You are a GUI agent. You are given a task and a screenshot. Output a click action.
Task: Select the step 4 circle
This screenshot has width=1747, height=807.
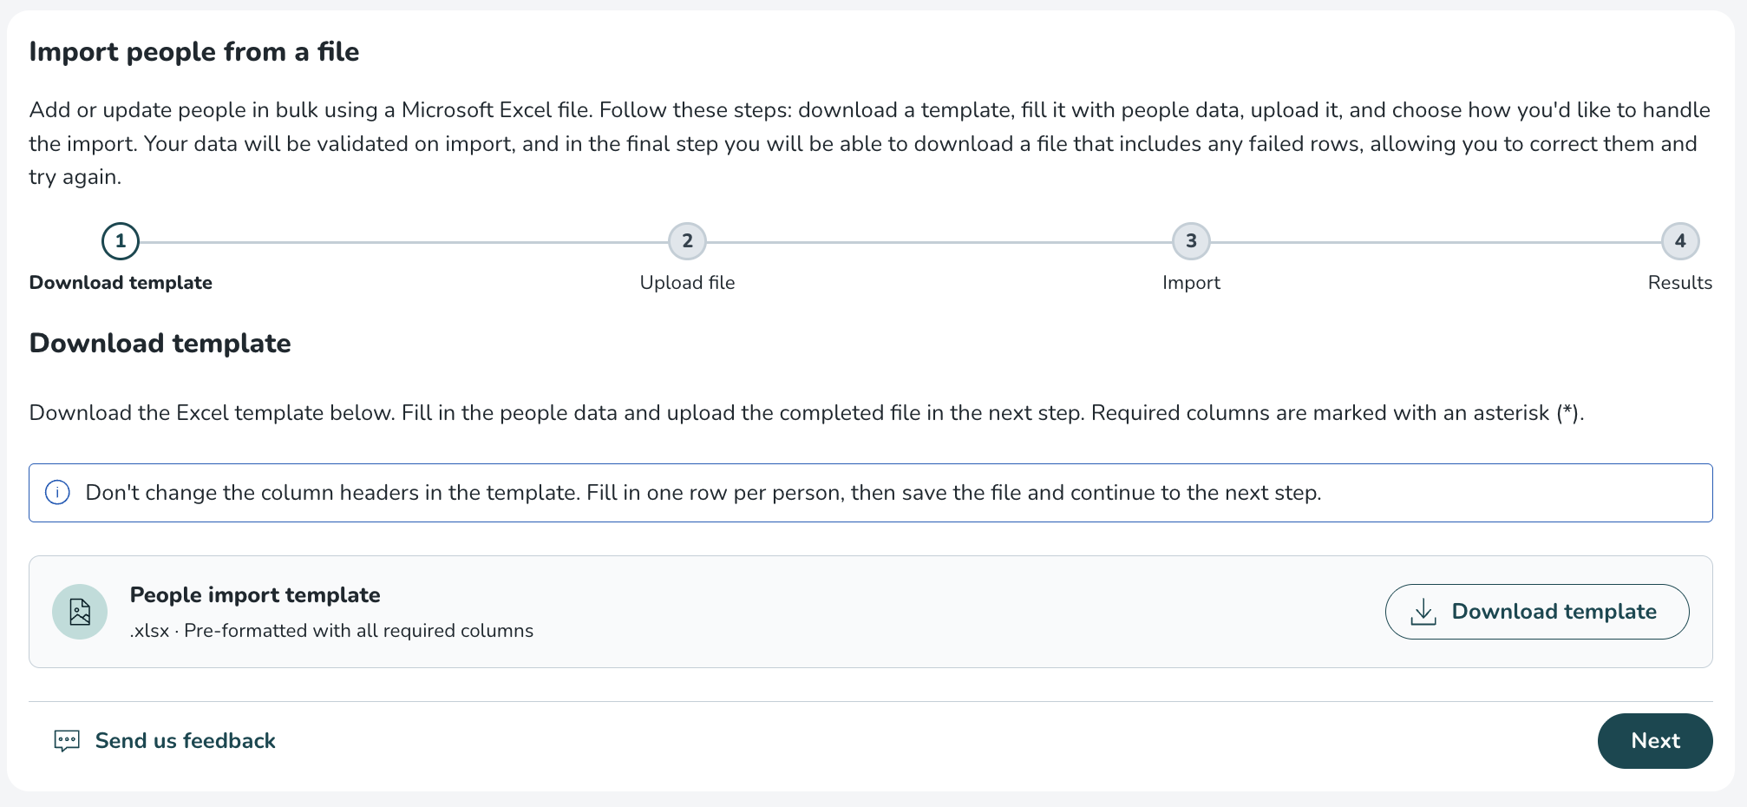tap(1679, 241)
